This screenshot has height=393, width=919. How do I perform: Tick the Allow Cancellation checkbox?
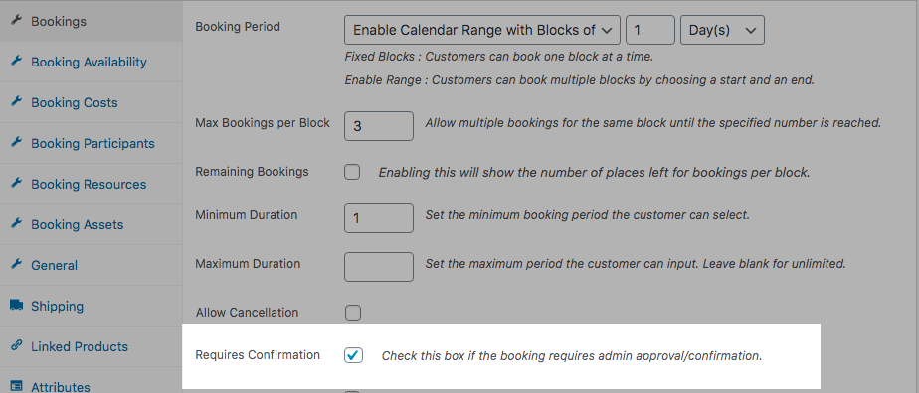[353, 313]
